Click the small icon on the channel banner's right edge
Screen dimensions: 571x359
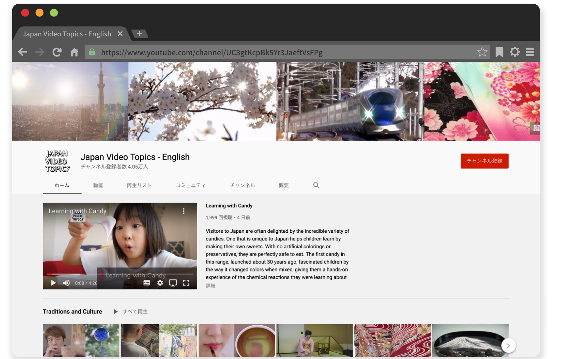[x=536, y=128]
